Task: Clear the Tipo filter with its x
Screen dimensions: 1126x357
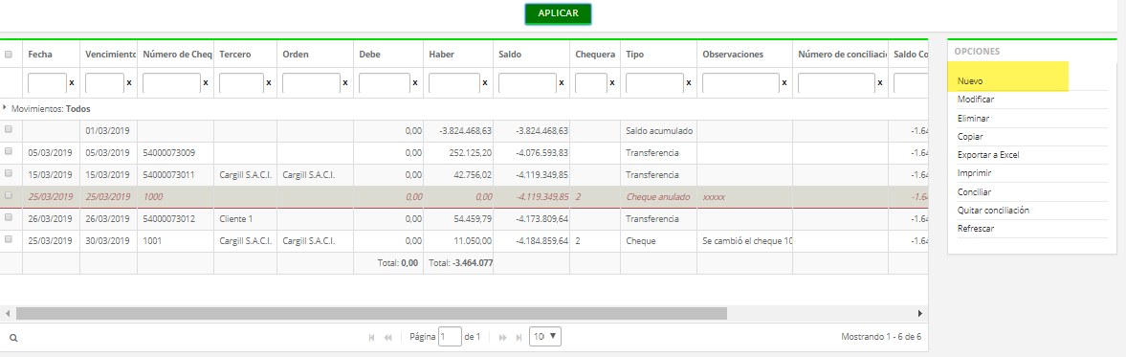Action: coord(689,83)
